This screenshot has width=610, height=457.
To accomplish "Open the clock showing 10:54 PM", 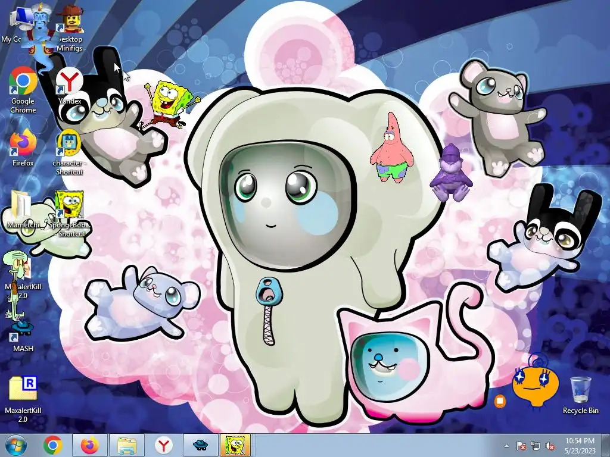I will coord(580,445).
